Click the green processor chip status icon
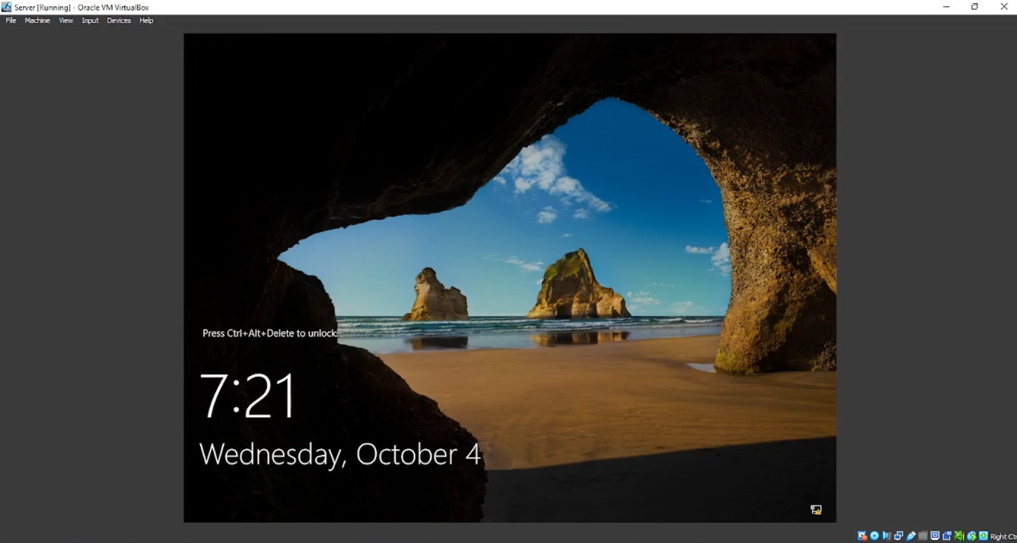Image resolution: width=1017 pixels, height=543 pixels. click(959, 536)
